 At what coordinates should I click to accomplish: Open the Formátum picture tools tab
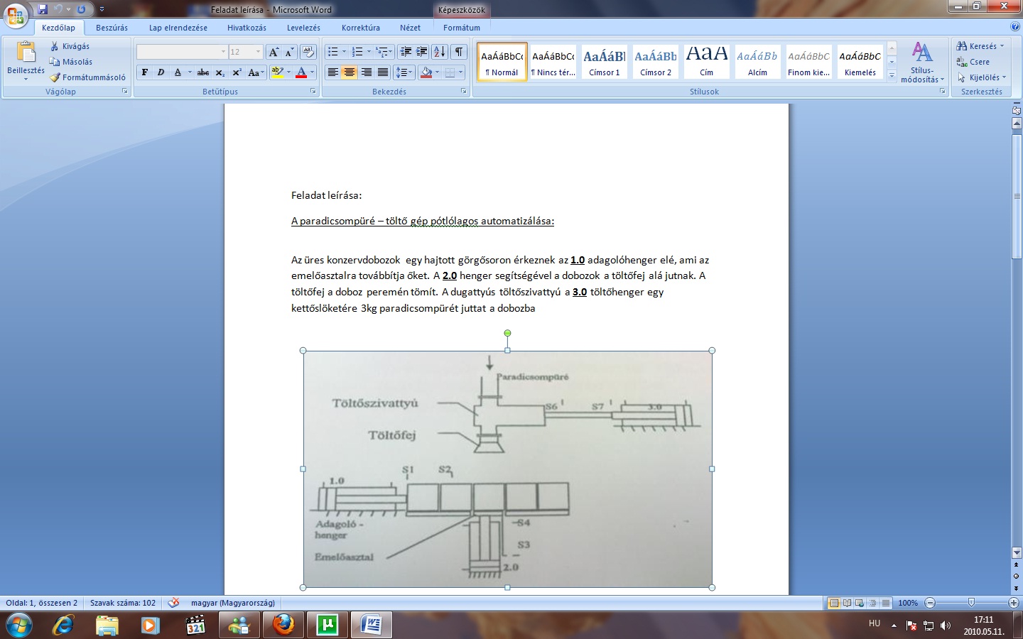pyautogui.click(x=462, y=28)
